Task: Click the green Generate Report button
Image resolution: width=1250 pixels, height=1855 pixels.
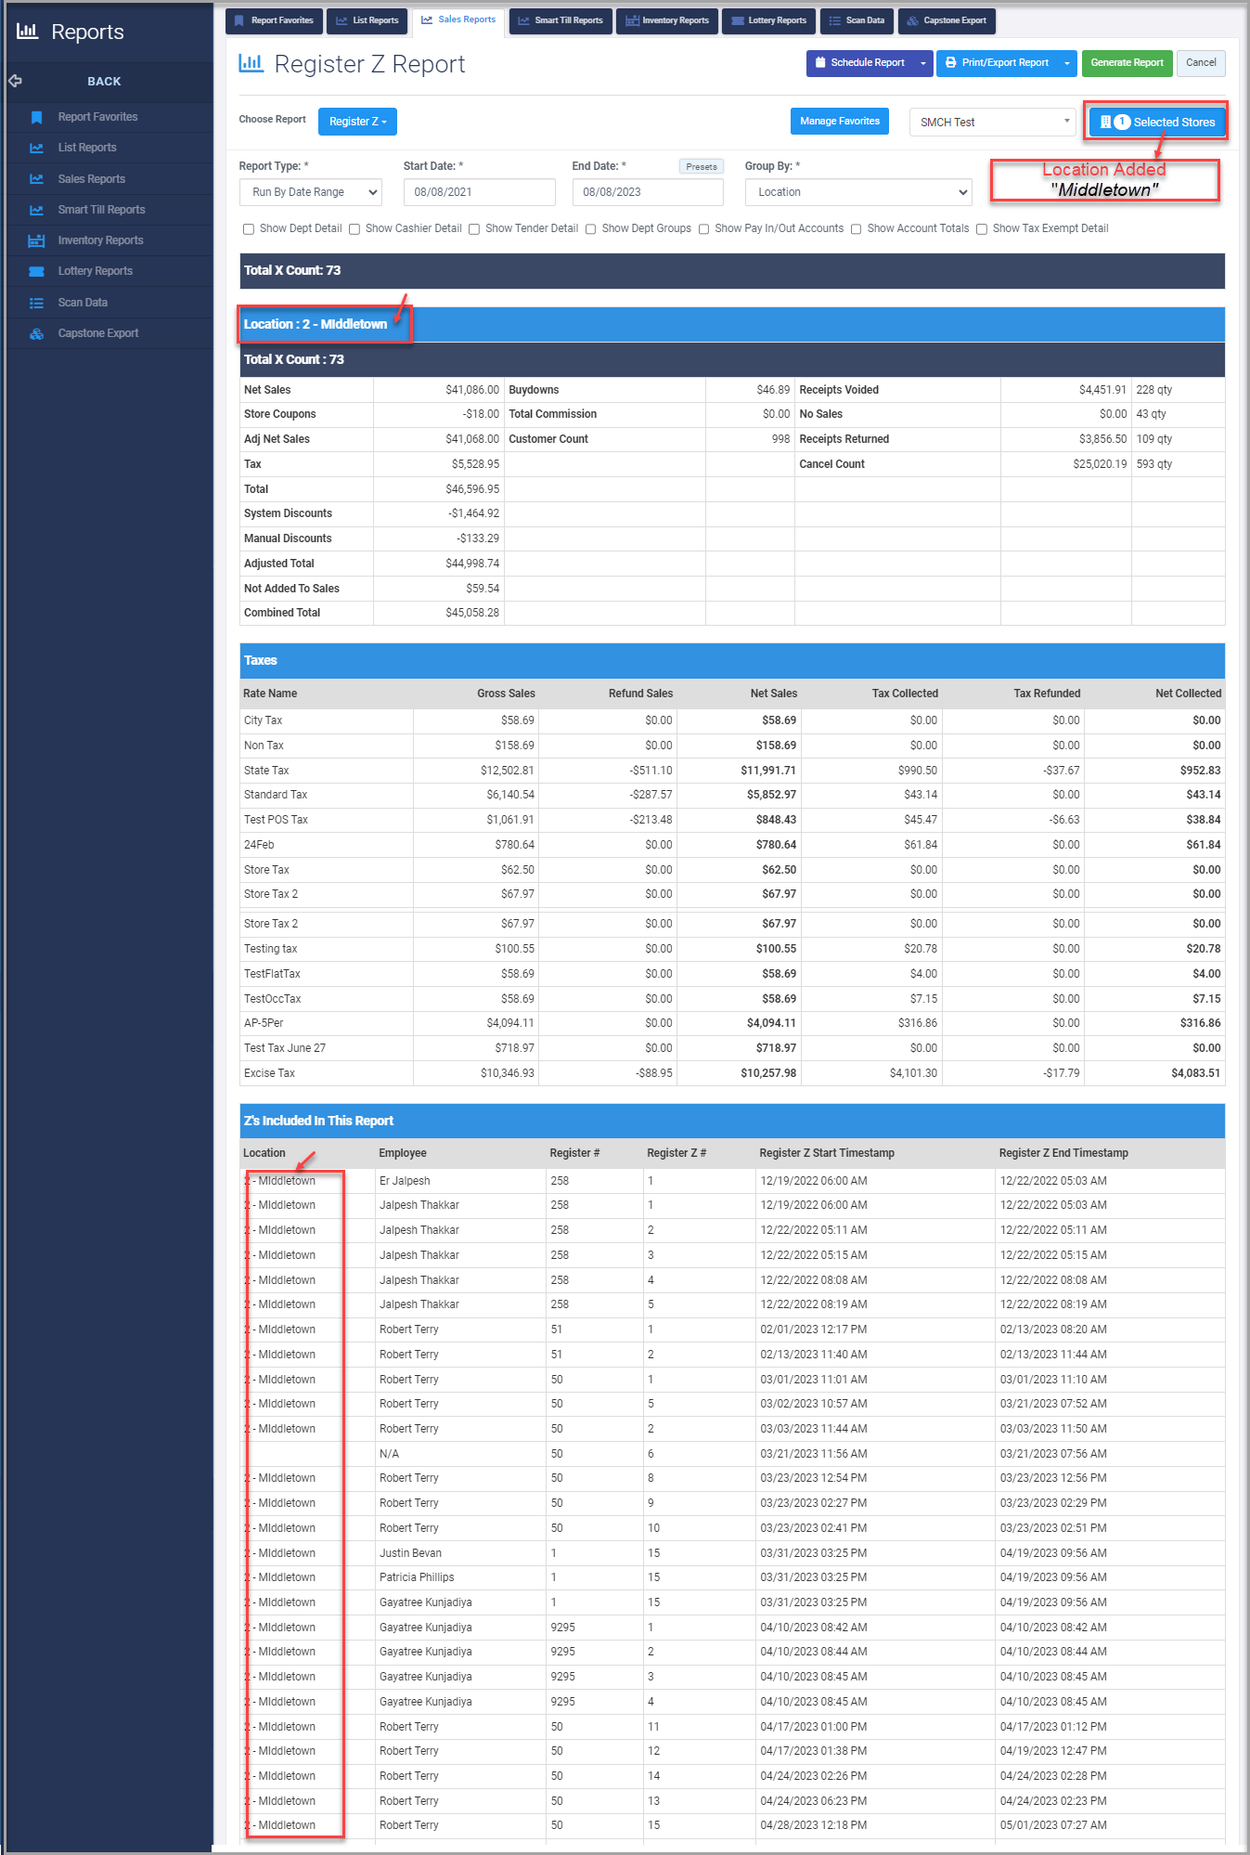Action: coord(1127,63)
